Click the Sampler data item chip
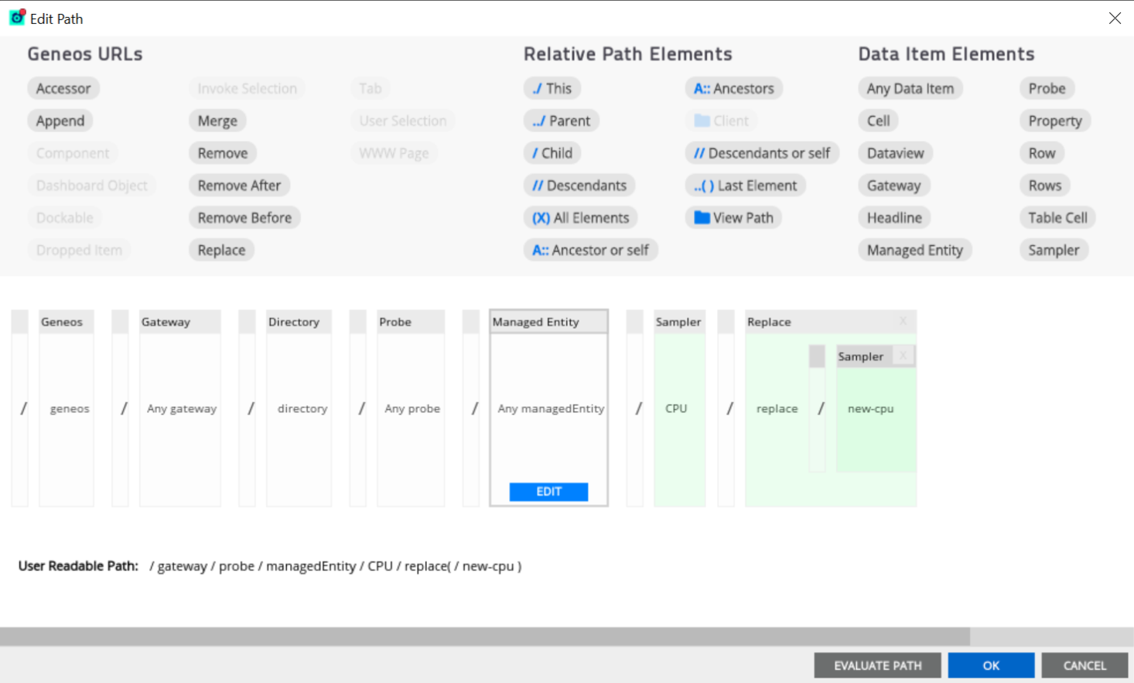The image size is (1134, 683). tap(1054, 251)
